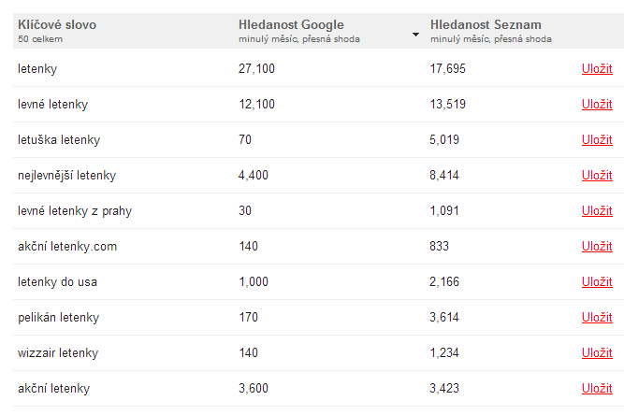The height and width of the screenshot is (415, 624).
Task: Click Uložit in pelikán letenky row
Action: 597,317
